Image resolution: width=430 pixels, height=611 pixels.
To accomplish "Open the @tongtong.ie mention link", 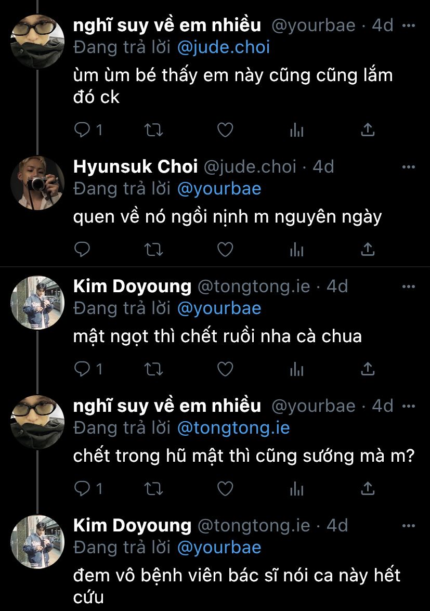I will (233, 428).
